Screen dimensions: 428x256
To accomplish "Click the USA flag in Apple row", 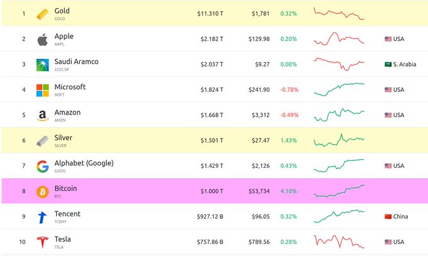I will 388,39.
